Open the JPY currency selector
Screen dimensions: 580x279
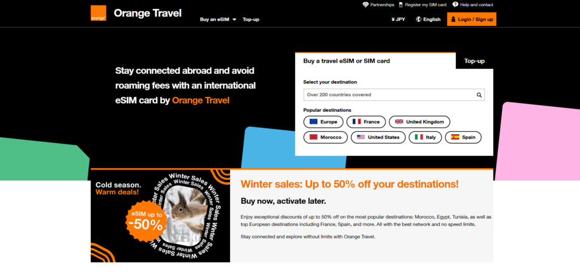coord(398,20)
